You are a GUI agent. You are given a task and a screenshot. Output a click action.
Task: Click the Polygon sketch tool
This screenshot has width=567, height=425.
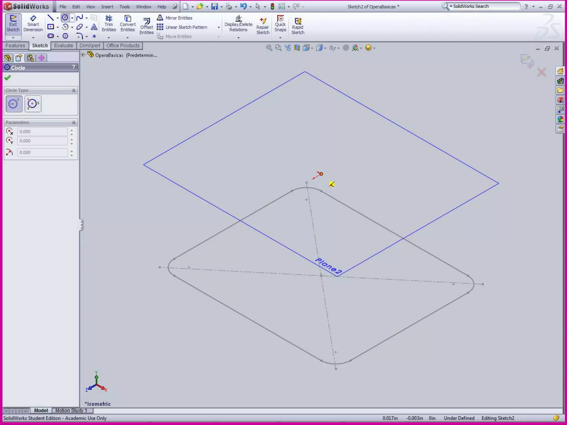[x=65, y=36]
